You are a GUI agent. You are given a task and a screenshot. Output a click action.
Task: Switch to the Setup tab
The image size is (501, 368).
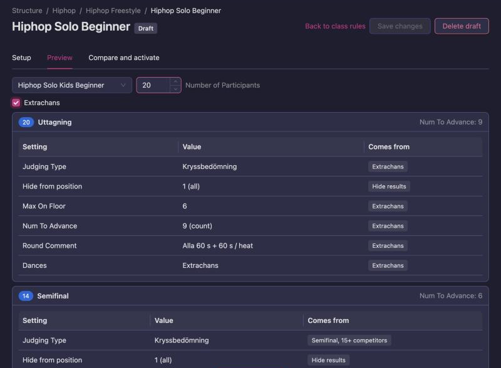coord(21,58)
